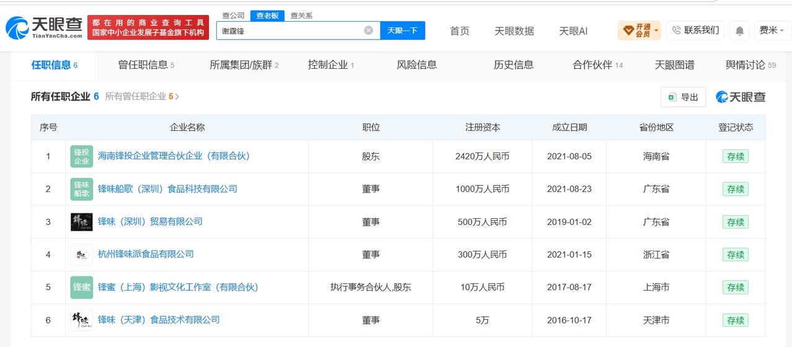Click the 杭州锋味派食品 company logo

point(82,255)
